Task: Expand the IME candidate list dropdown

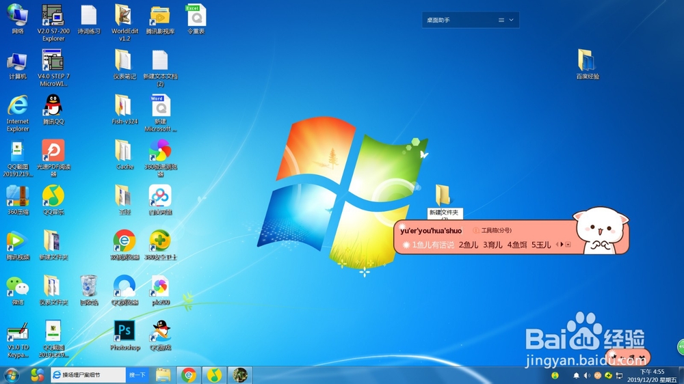Action: click(x=568, y=245)
